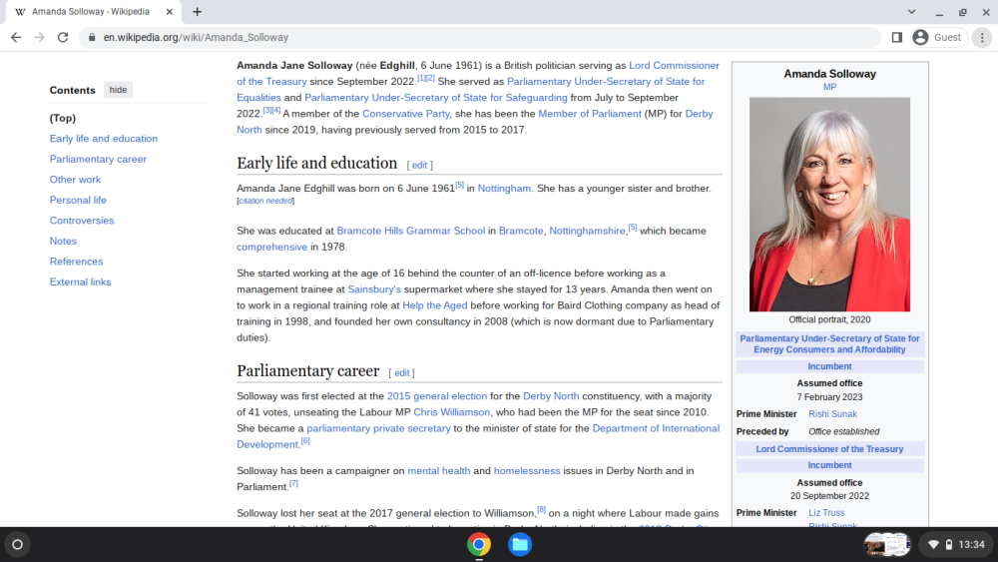
Task: Open the ChromeOS launcher button
Action: (x=18, y=544)
